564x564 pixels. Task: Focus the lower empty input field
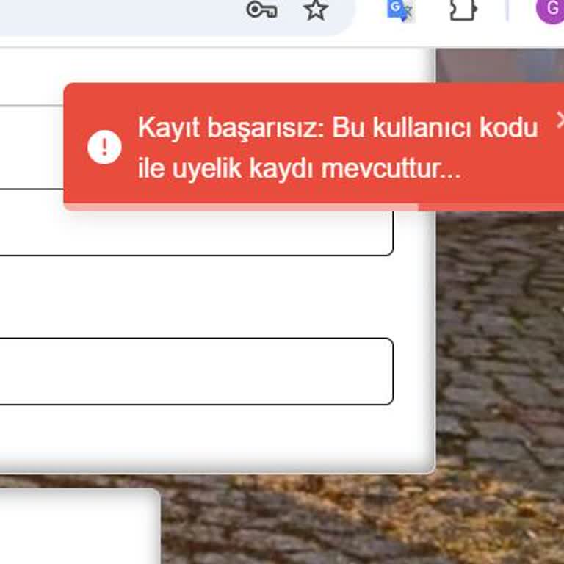(196, 372)
